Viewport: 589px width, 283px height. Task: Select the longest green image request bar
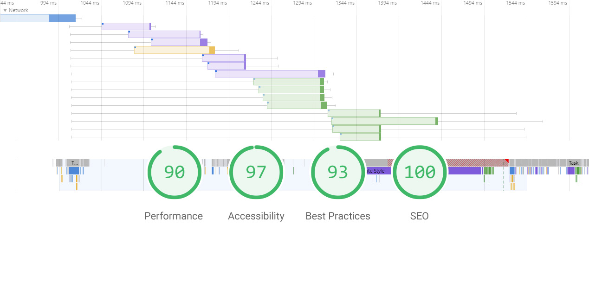pyautogui.click(x=385, y=121)
